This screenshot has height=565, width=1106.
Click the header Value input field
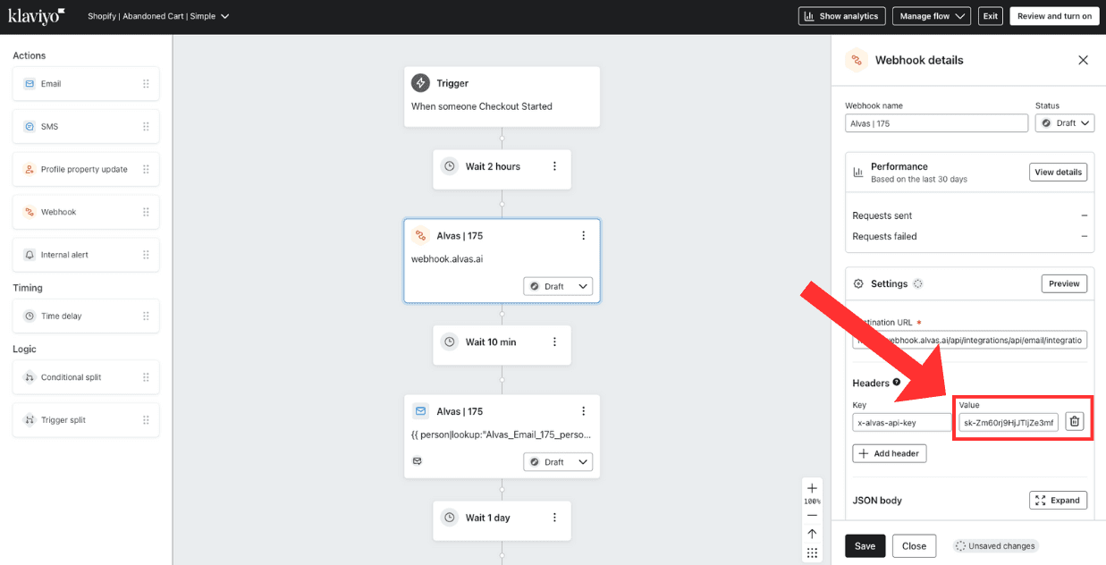click(x=1009, y=422)
